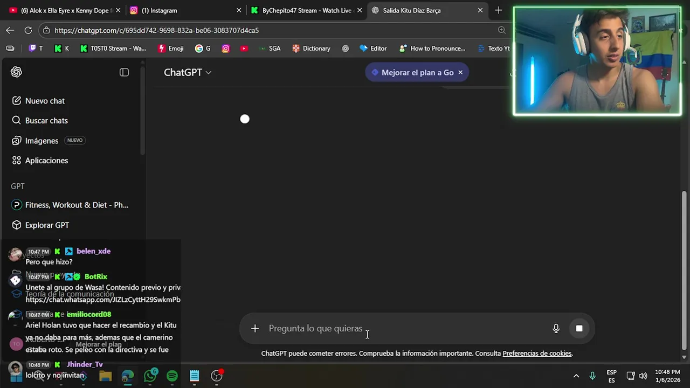Open WhatsApp from taskbar
Viewport: 690px width, 388px height.
point(150,376)
